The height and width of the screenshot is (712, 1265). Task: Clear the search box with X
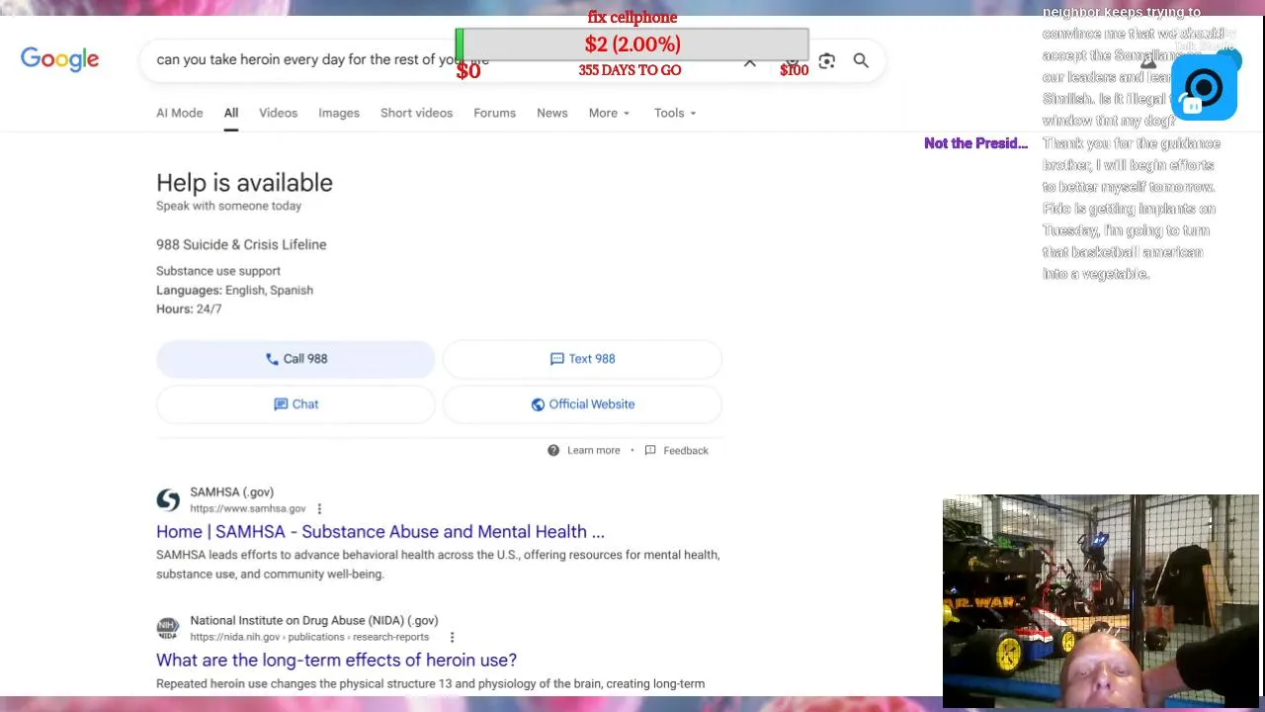click(x=750, y=61)
